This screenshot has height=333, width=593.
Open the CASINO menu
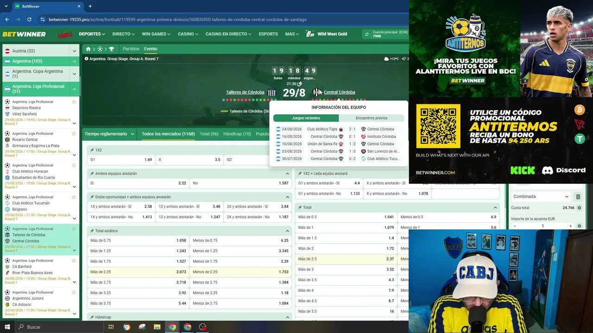pos(188,34)
